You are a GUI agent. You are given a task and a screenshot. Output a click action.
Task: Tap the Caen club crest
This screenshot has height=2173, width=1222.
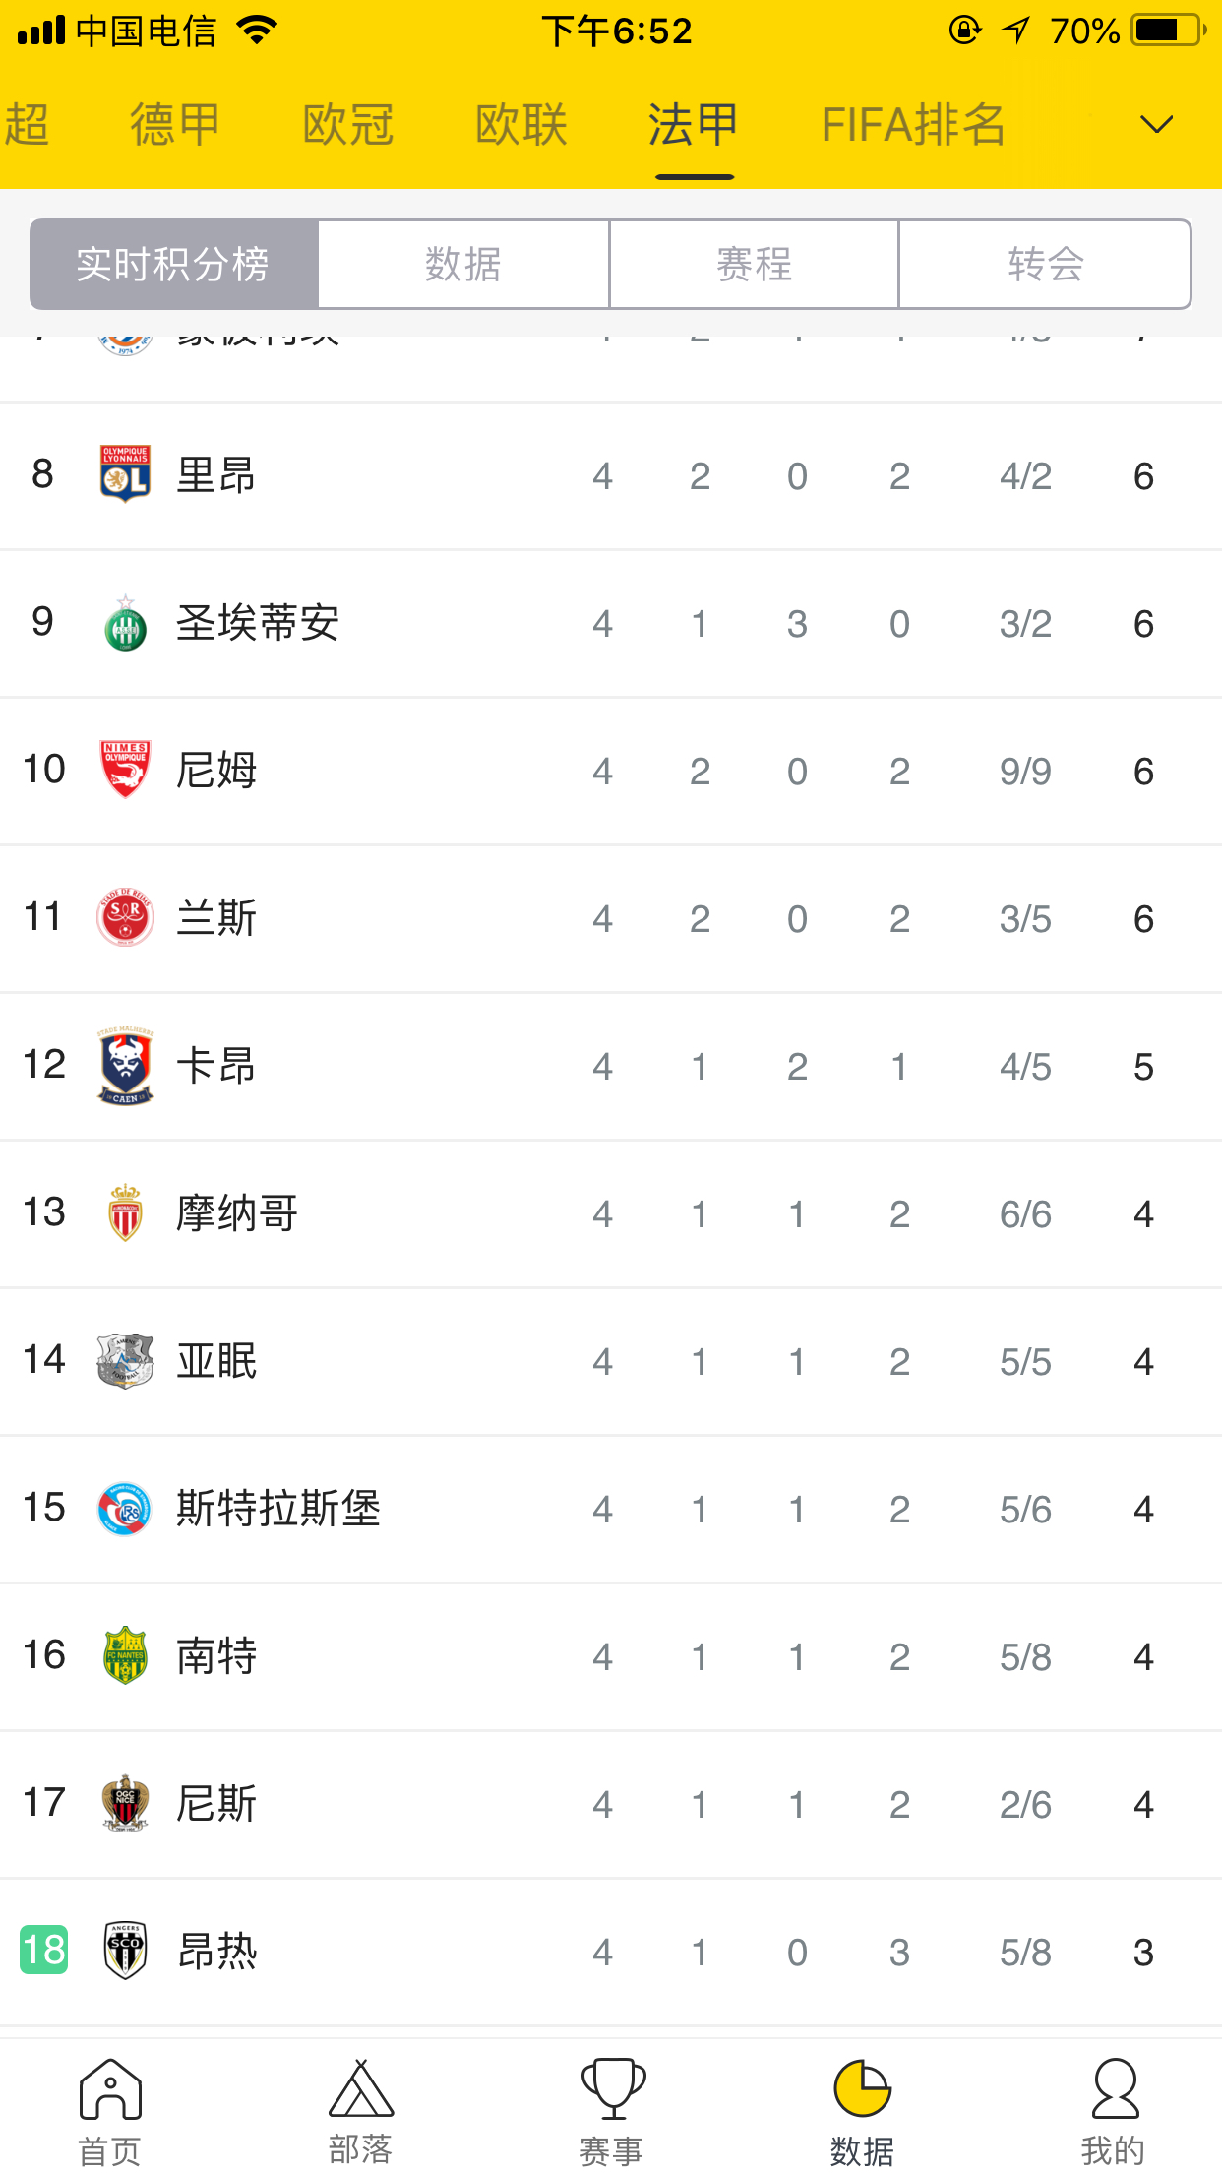click(x=125, y=1066)
